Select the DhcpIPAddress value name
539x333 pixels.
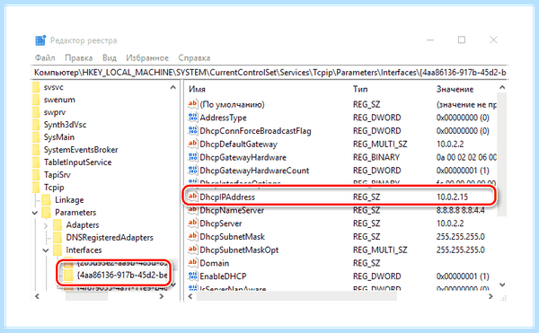(227, 197)
